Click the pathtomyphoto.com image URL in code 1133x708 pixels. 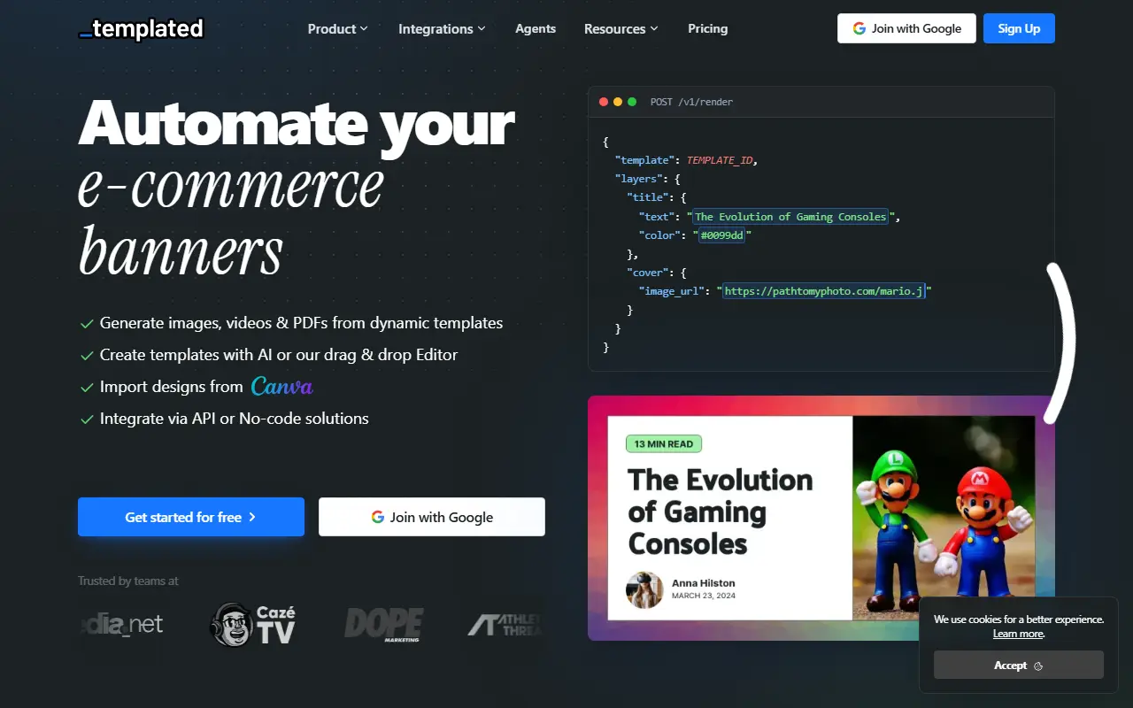pos(823,291)
